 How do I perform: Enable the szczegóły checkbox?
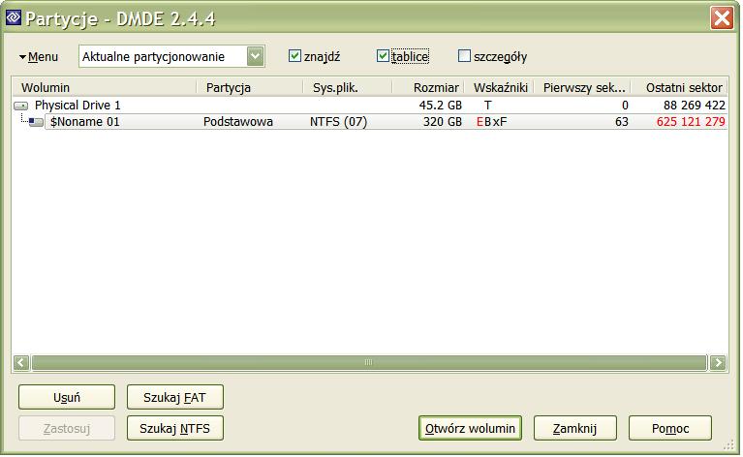(x=464, y=56)
